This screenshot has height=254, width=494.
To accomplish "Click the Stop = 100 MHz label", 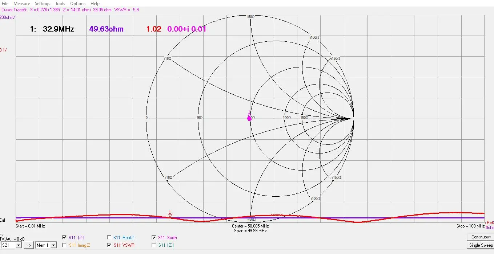I will point(470,226).
